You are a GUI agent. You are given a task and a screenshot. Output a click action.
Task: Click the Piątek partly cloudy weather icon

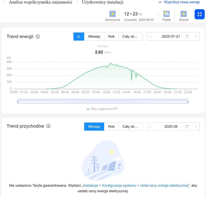point(166,14)
